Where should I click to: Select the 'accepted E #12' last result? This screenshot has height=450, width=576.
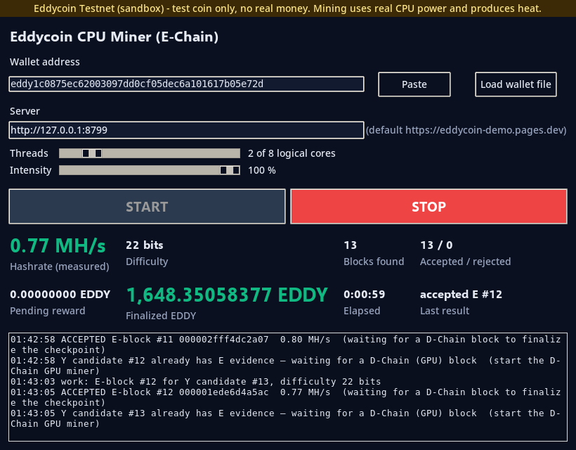pyautogui.click(x=461, y=295)
